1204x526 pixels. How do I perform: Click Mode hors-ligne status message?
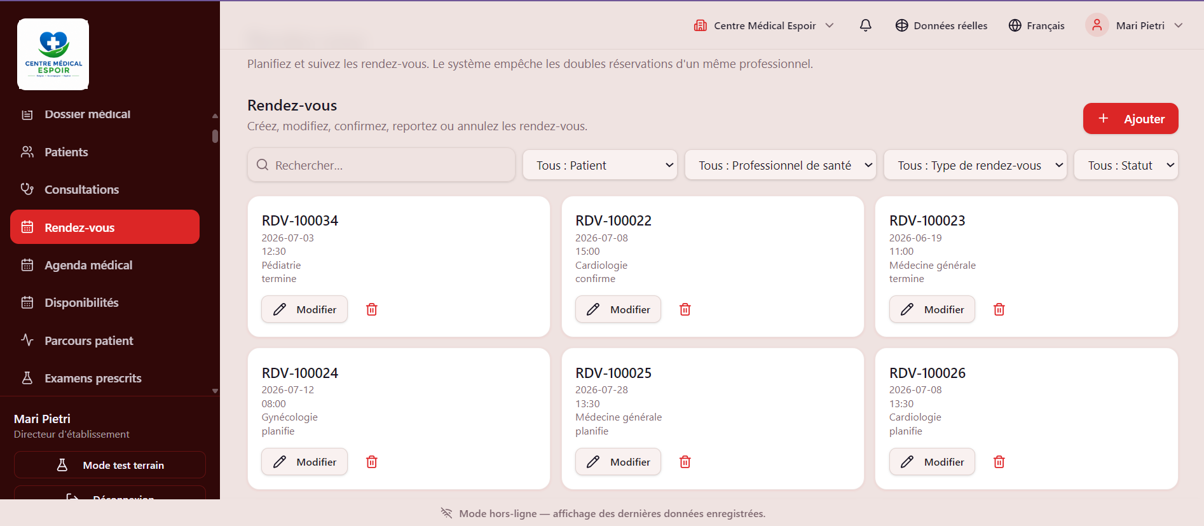click(612, 513)
